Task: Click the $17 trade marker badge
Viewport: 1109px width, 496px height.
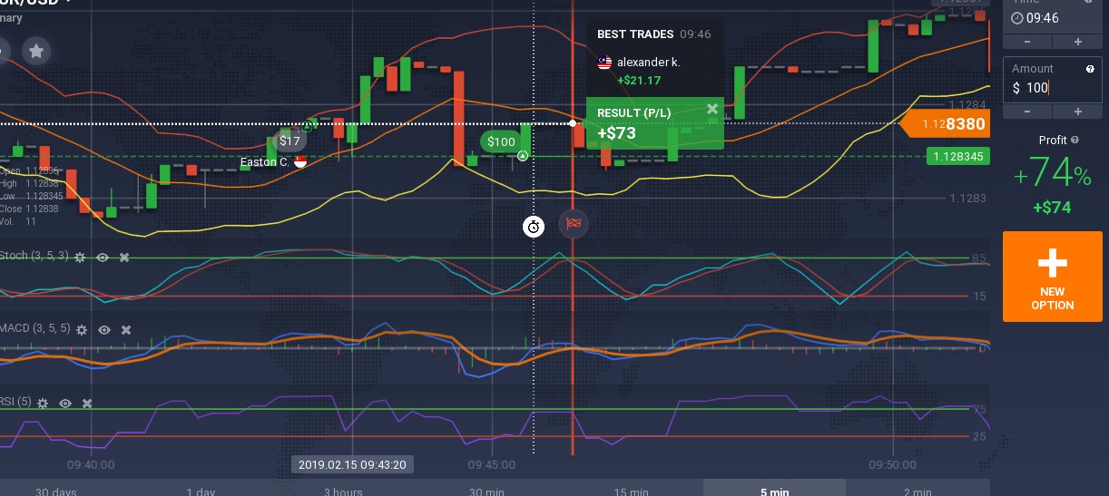Action: pos(290,141)
